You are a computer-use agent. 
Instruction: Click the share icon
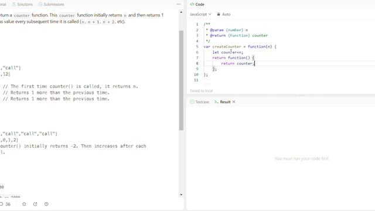35,204
